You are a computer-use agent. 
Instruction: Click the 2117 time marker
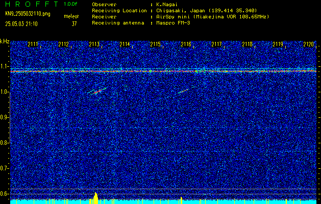pos(216,44)
